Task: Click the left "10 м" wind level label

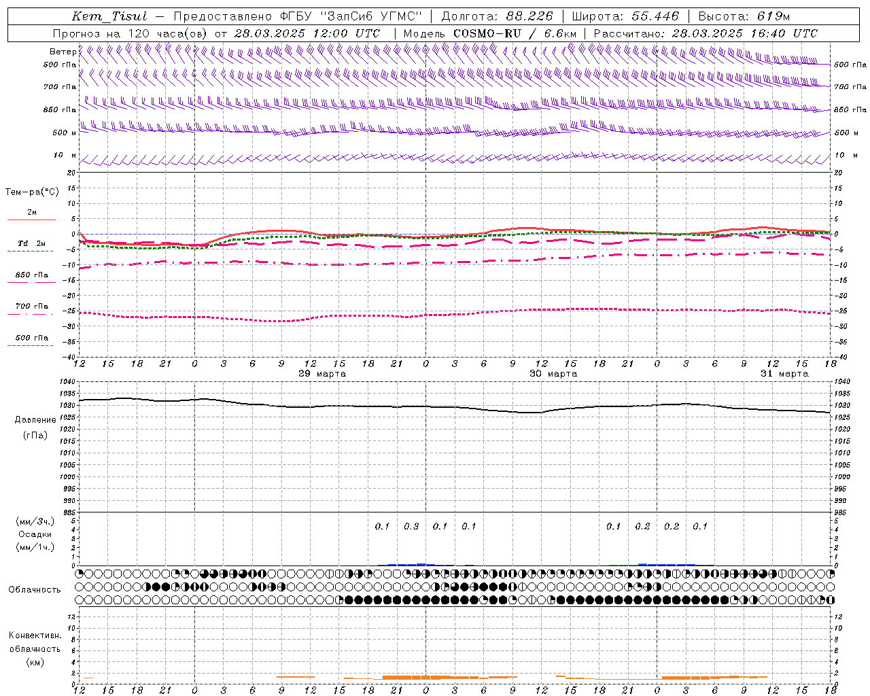Action: pos(65,156)
